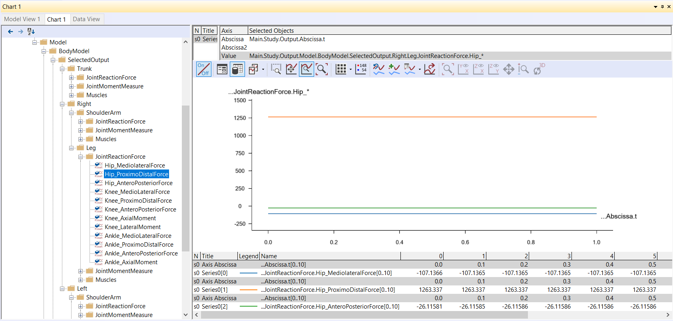673x321 pixels.
Task: Click data table horizontal scroll right arrow
Action: (668, 315)
